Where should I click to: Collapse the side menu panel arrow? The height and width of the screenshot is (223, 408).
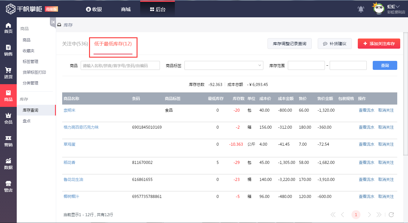click(x=53, y=22)
